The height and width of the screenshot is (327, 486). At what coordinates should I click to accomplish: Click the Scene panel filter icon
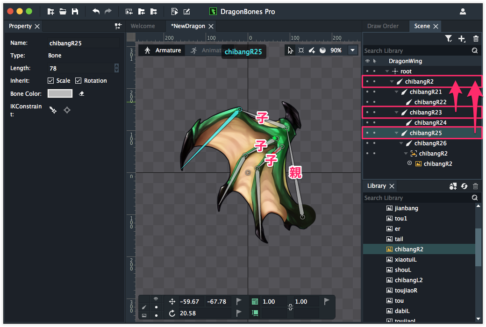coord(449,39)
